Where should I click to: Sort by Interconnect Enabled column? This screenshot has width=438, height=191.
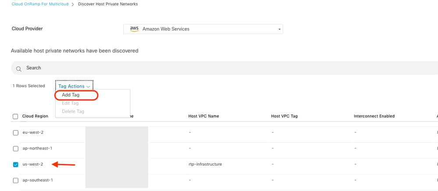[374, 116]
